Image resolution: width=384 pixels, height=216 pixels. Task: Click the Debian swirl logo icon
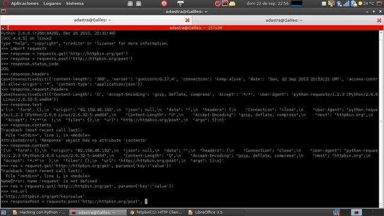tap(5, 3)
